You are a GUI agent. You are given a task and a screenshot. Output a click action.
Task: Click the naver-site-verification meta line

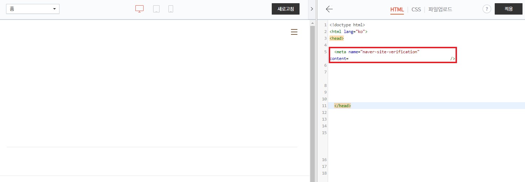377,52
